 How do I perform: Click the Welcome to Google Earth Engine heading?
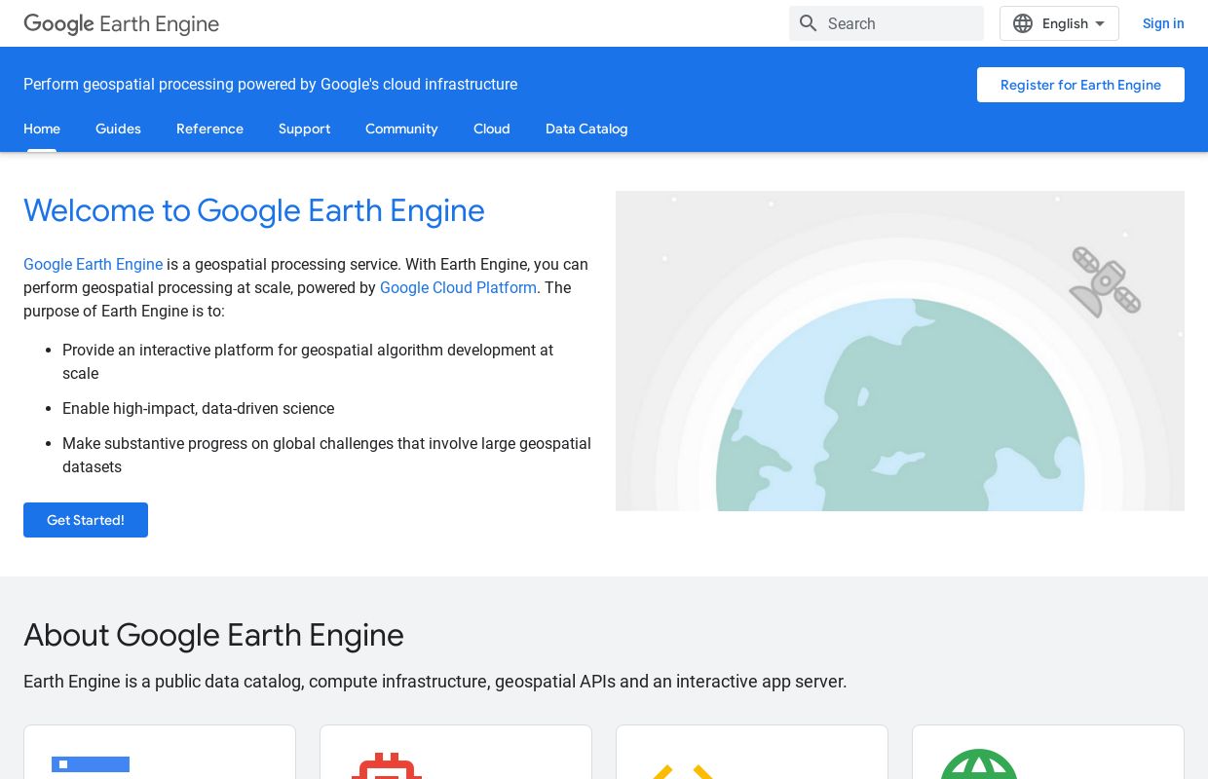(253, 210)
